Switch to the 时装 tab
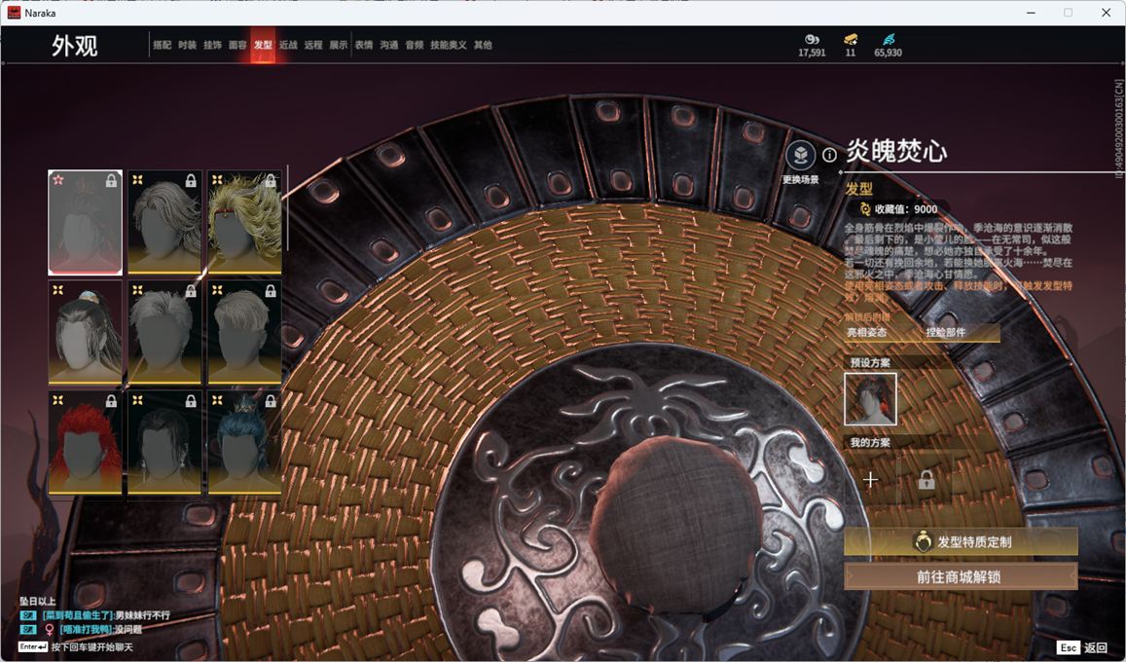Viewport: 1126px width, 662px height. (187, 45)
